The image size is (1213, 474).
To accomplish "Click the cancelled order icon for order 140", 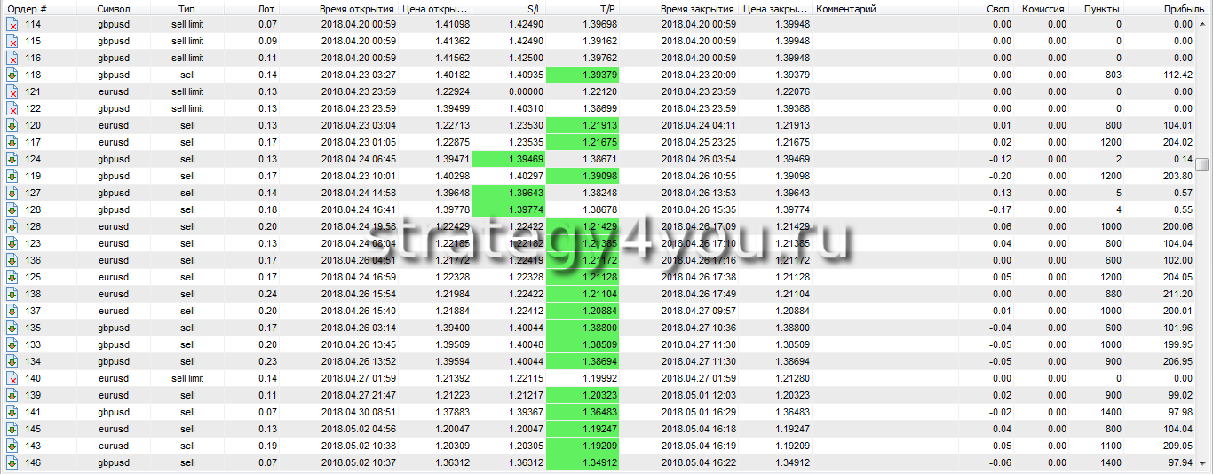I will [x=12, y=379].
